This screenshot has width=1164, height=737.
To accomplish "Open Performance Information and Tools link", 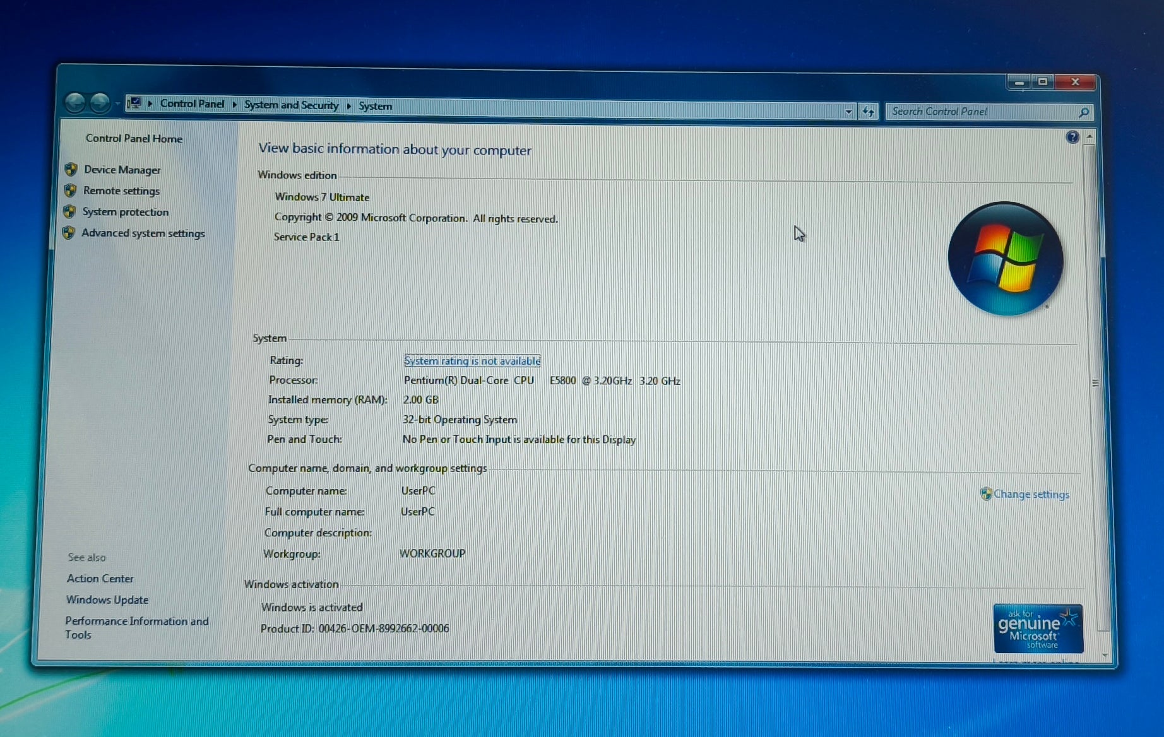I will 136,628.
